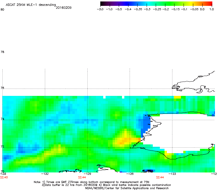Image resolution: width=217 pixels, height=190 pixels.
Task: Click the longitude label -123
Action: (172, 174)
